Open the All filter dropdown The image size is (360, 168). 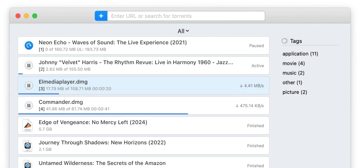pyautogui.click(x=183, y=31)
